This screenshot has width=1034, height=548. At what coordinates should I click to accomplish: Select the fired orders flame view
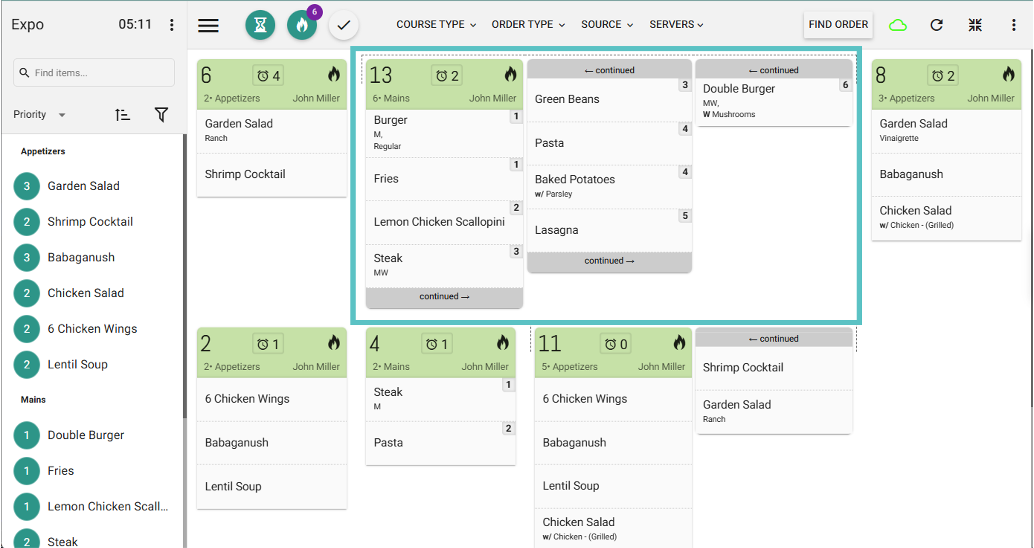click(x=302, y=25)
